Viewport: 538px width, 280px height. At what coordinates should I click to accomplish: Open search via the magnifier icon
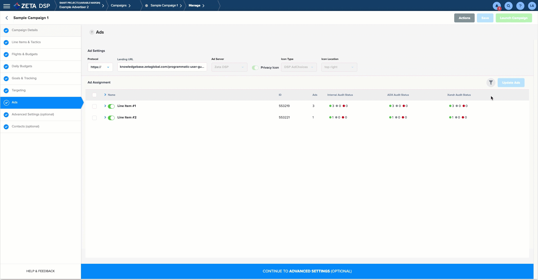(508, 6)
